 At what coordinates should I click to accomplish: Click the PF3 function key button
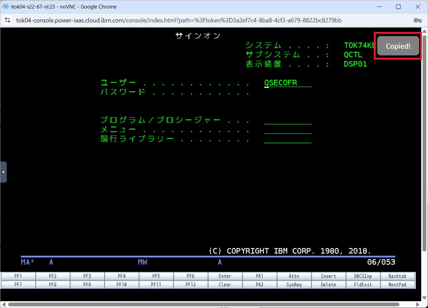pos(87,276)
